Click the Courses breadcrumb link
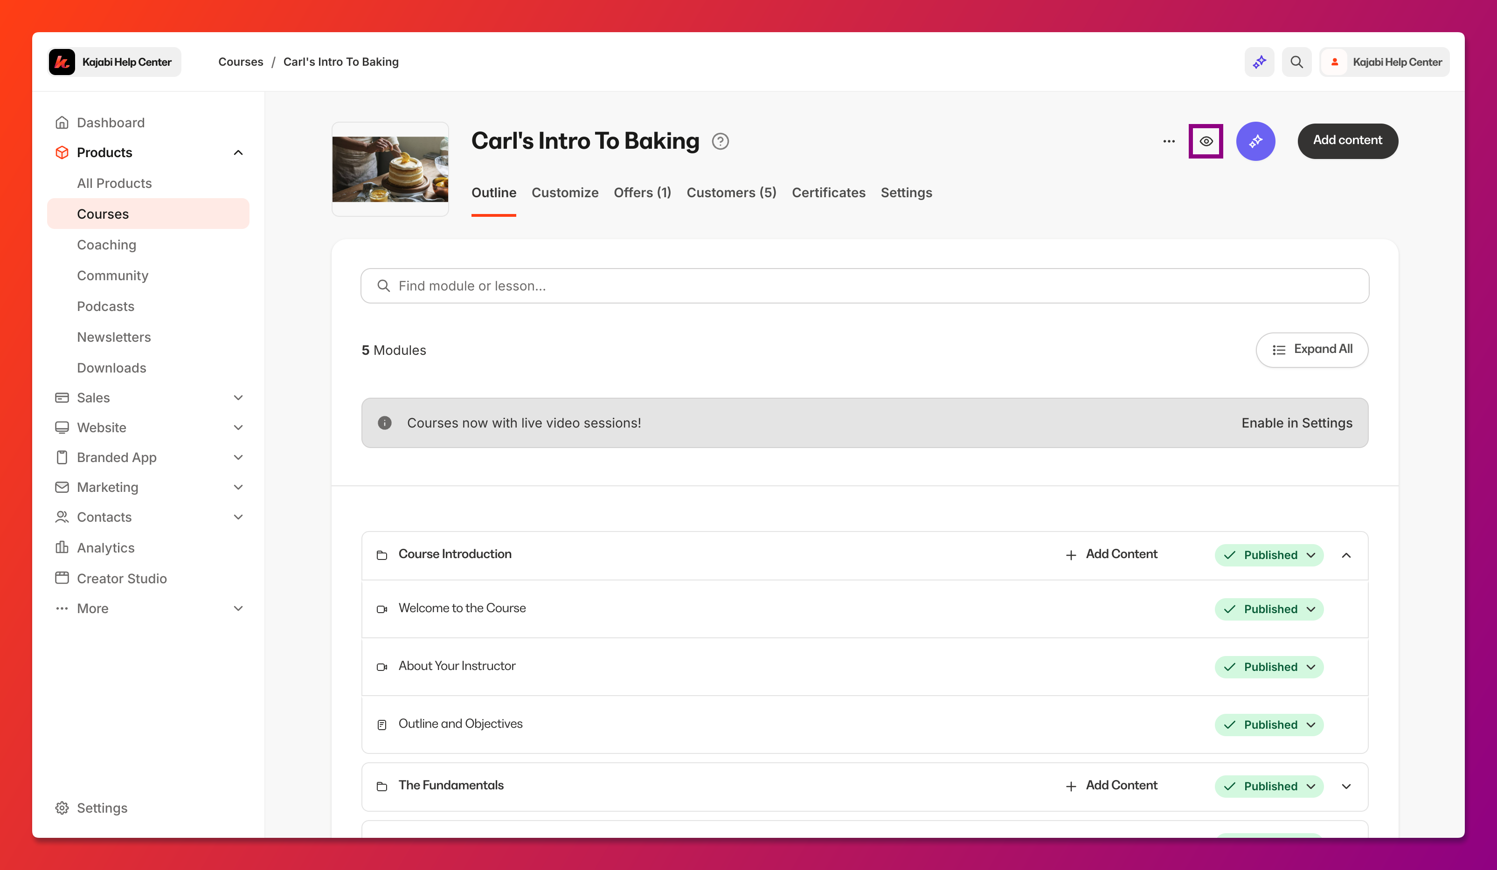This screenshot has height=870, width=1497. click(241, 62)
